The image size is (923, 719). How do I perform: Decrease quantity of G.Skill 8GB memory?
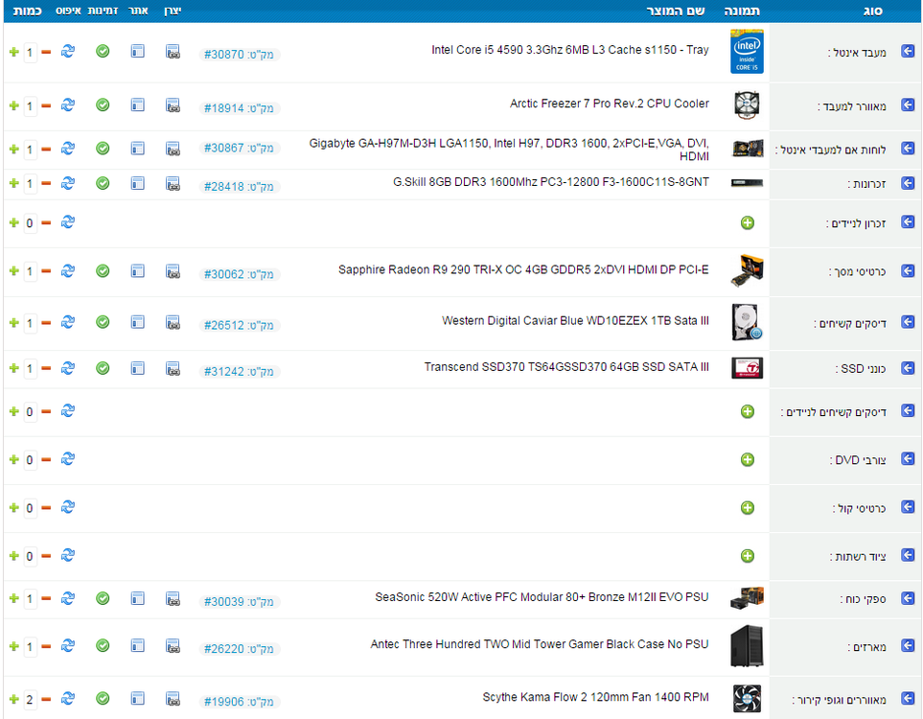point(46,183)
